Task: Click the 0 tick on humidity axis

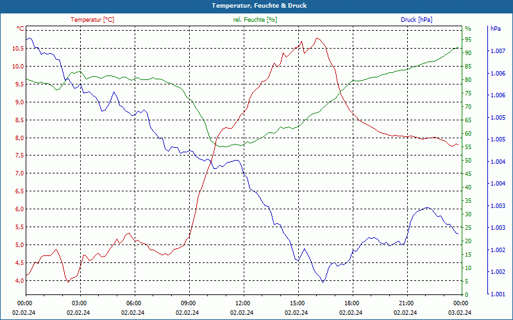Action: coord(467,295)
